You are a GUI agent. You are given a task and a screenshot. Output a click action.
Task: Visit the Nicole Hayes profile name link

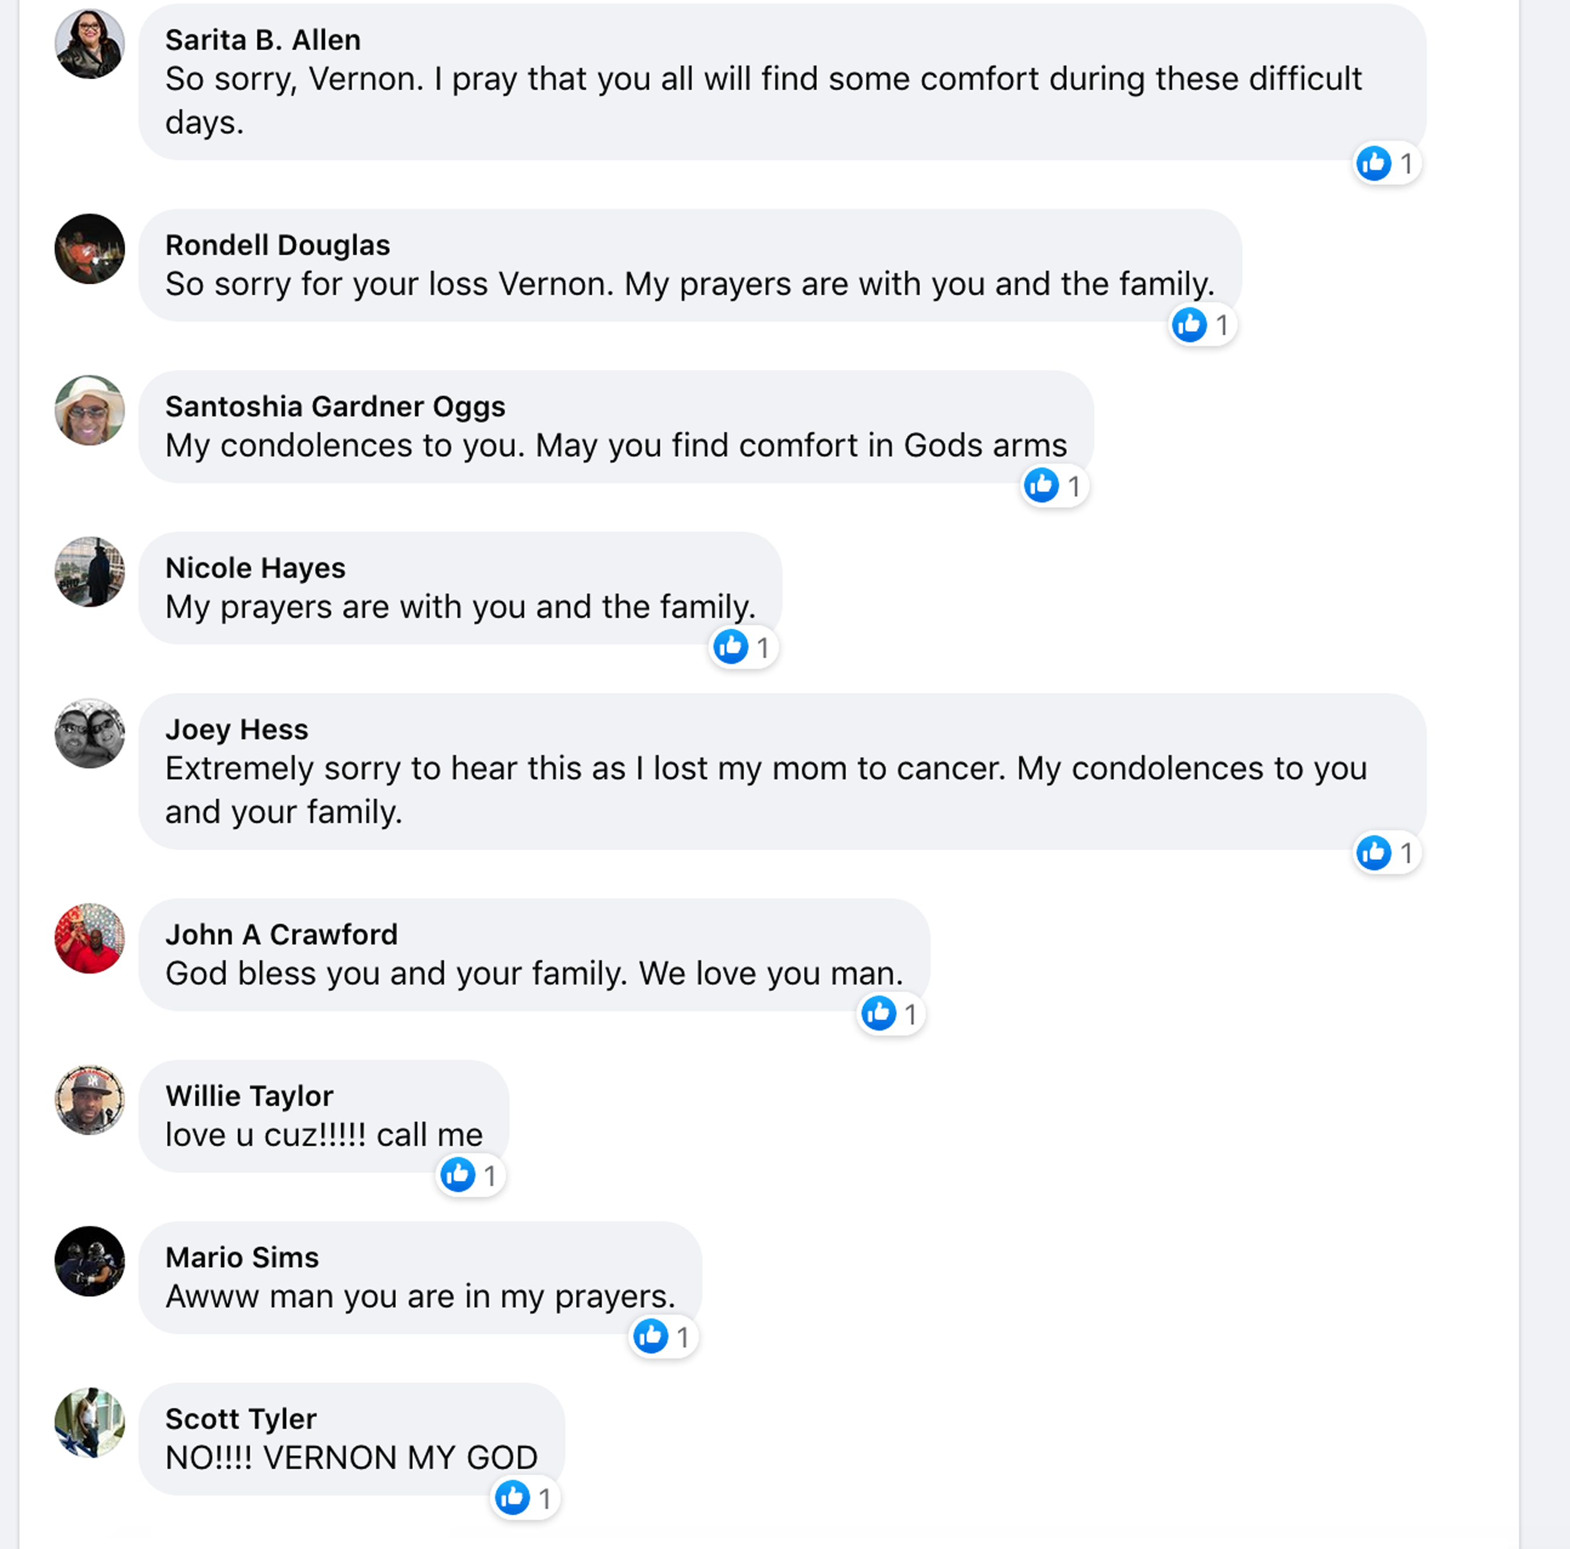255,567
